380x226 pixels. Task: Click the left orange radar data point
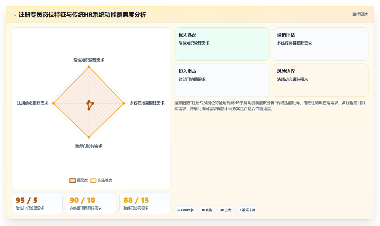point(53,103)
